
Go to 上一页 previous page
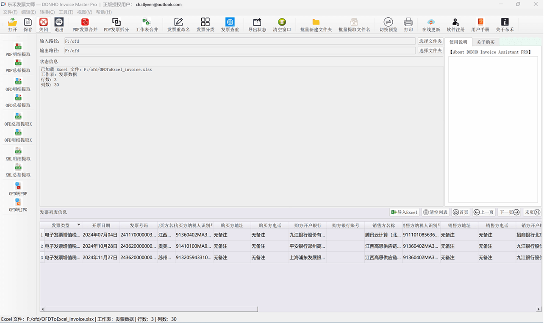[x=483, y=212]
